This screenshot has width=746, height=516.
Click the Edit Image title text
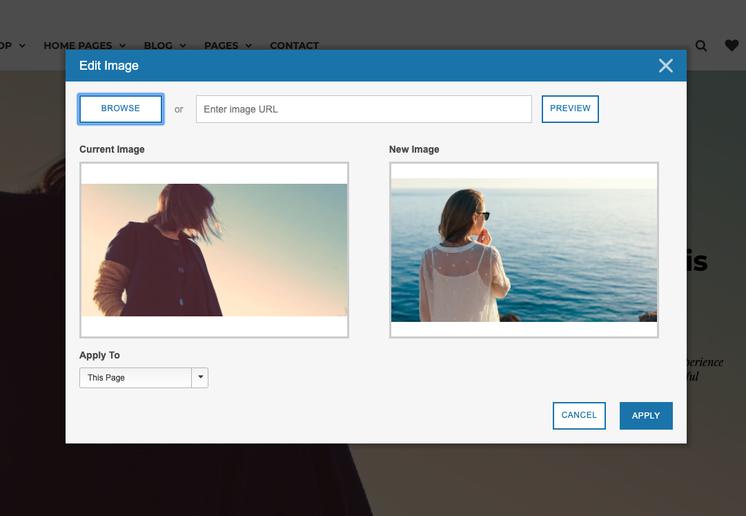[x=109, y=66]
